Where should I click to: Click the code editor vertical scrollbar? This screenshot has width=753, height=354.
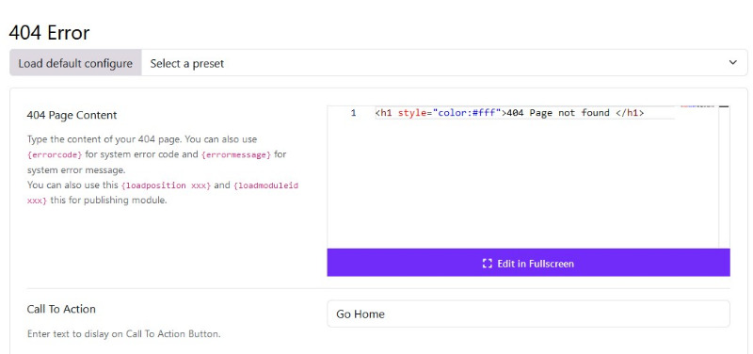(724, 177)
